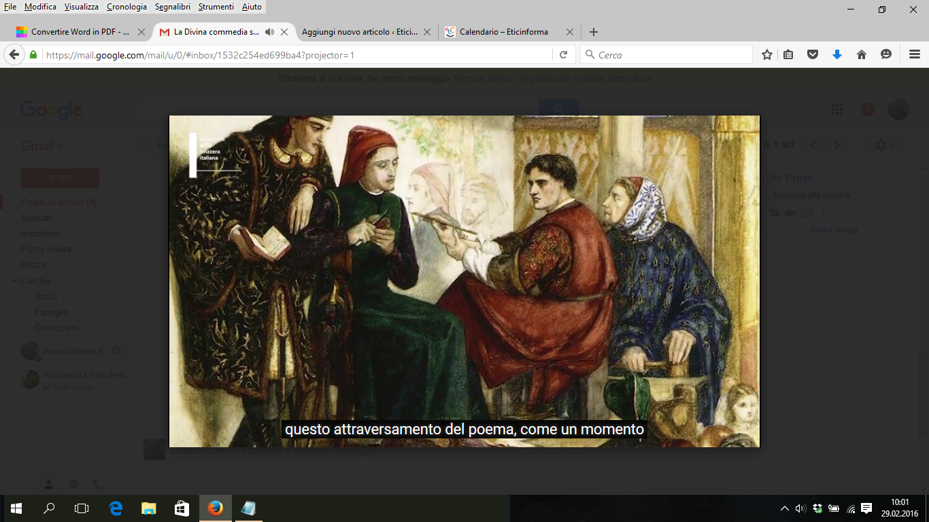
Task: Open Google notifications red badge
Action: 868,109
